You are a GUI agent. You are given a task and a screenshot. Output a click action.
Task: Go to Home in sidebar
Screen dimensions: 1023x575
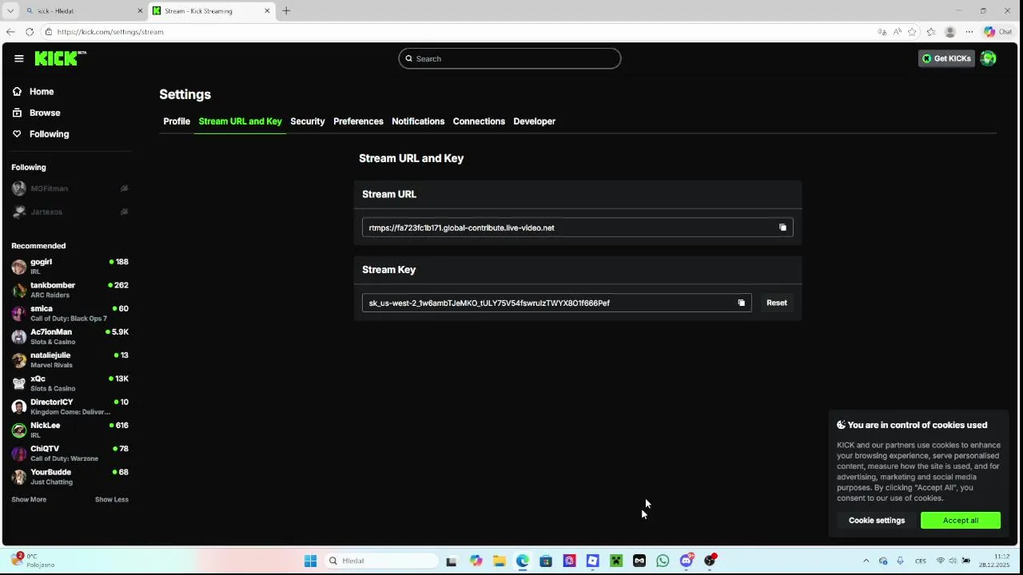pos(34,91)
